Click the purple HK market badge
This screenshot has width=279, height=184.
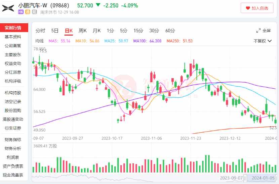pos(21,12)
